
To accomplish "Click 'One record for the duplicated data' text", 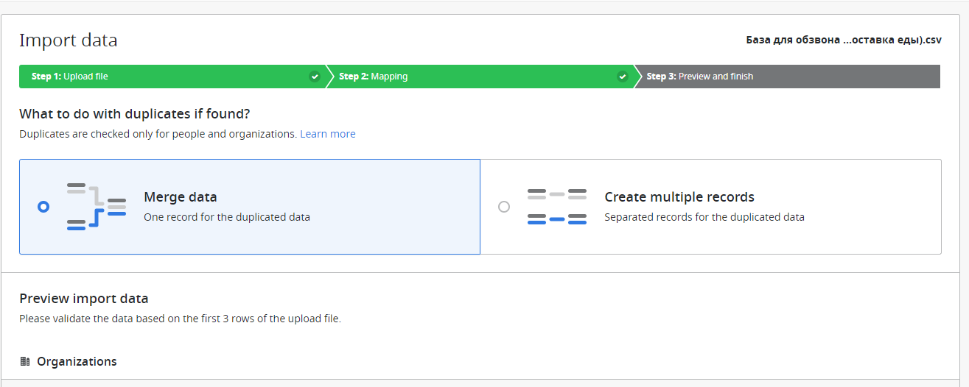I will click(227, 217).
